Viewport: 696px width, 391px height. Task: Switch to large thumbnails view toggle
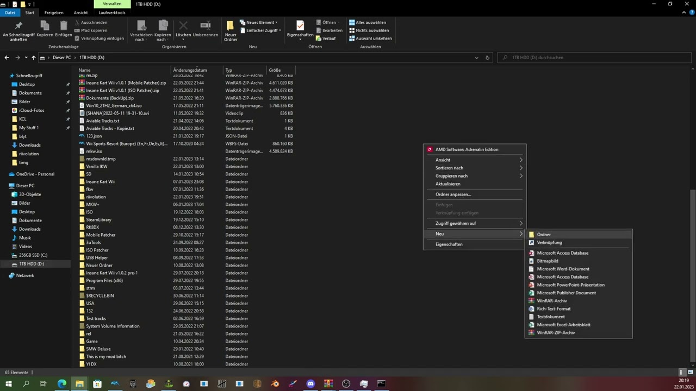click(689, 373)
